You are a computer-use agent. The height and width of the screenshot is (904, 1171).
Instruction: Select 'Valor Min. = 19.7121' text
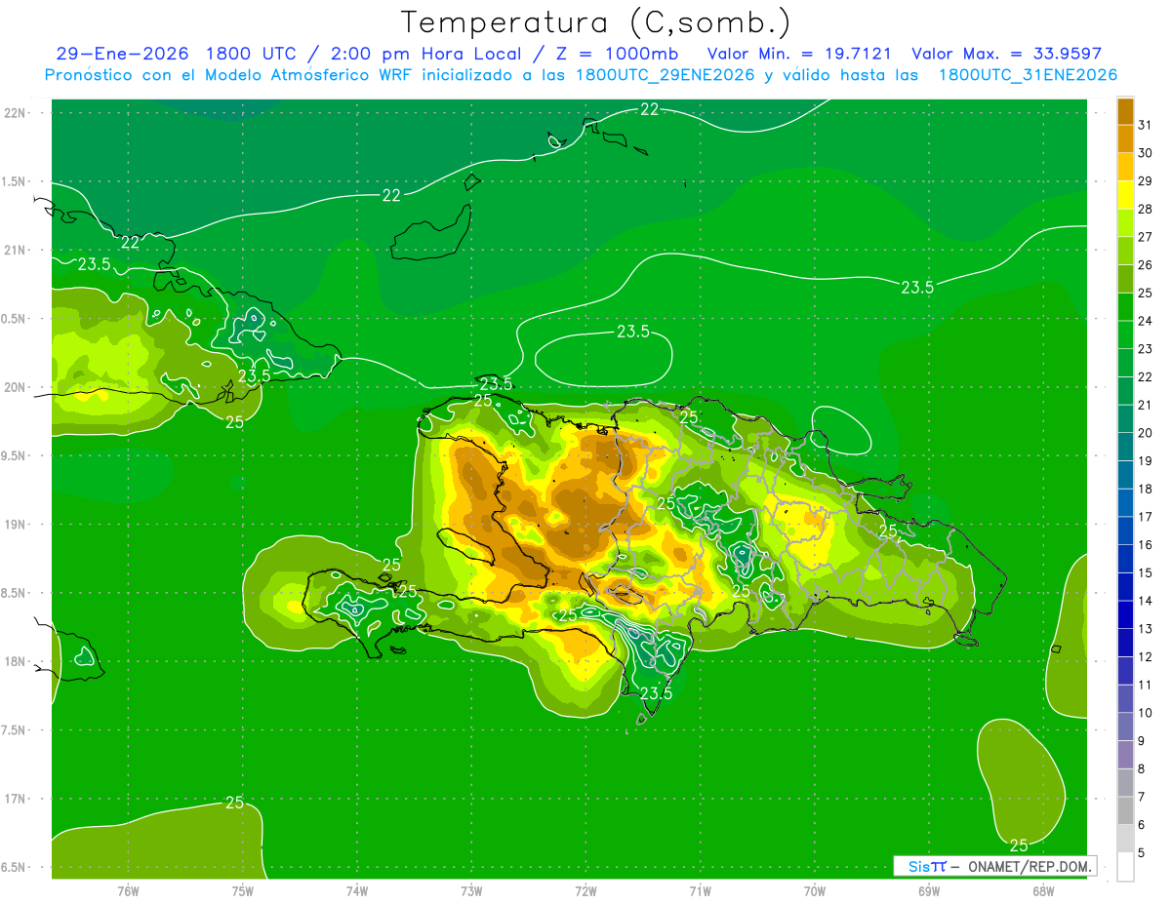(799, 54)
